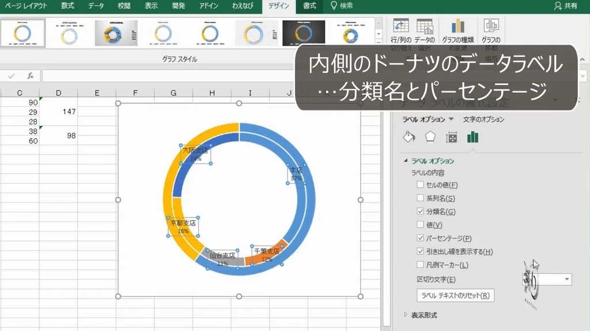Open the 表示 ribbon tab
Viewport: 590px width, 331px height.
coord(152,6)
